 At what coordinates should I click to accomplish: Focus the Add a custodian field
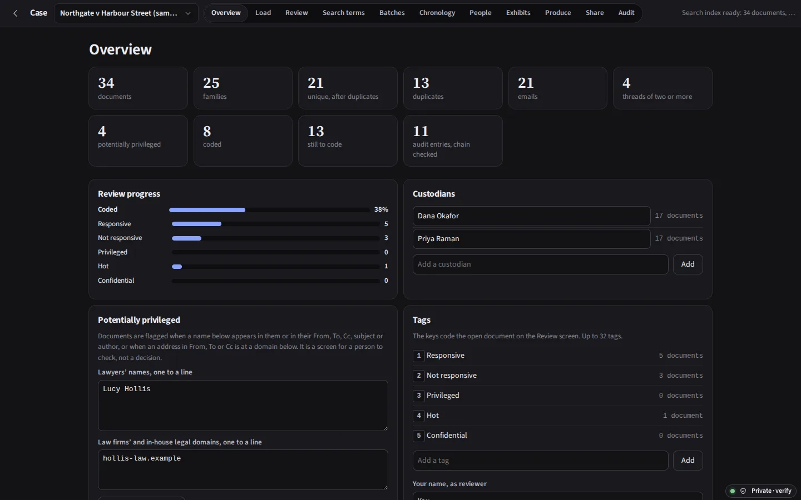click(540, 264)
